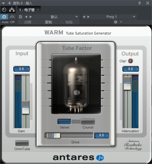Click the Drive 0.0 value field
Viewport: 152px width, 164px height.
coord(102,135)
